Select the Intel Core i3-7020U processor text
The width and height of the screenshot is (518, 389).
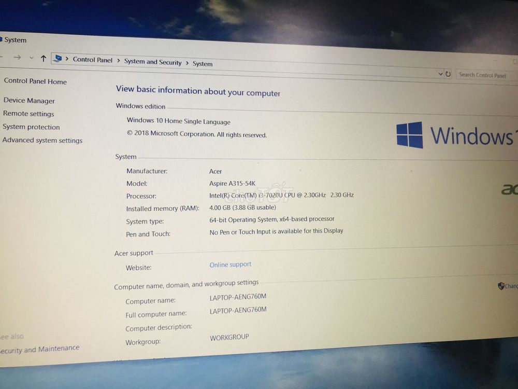pyautogui.click(x=281, y=196)
